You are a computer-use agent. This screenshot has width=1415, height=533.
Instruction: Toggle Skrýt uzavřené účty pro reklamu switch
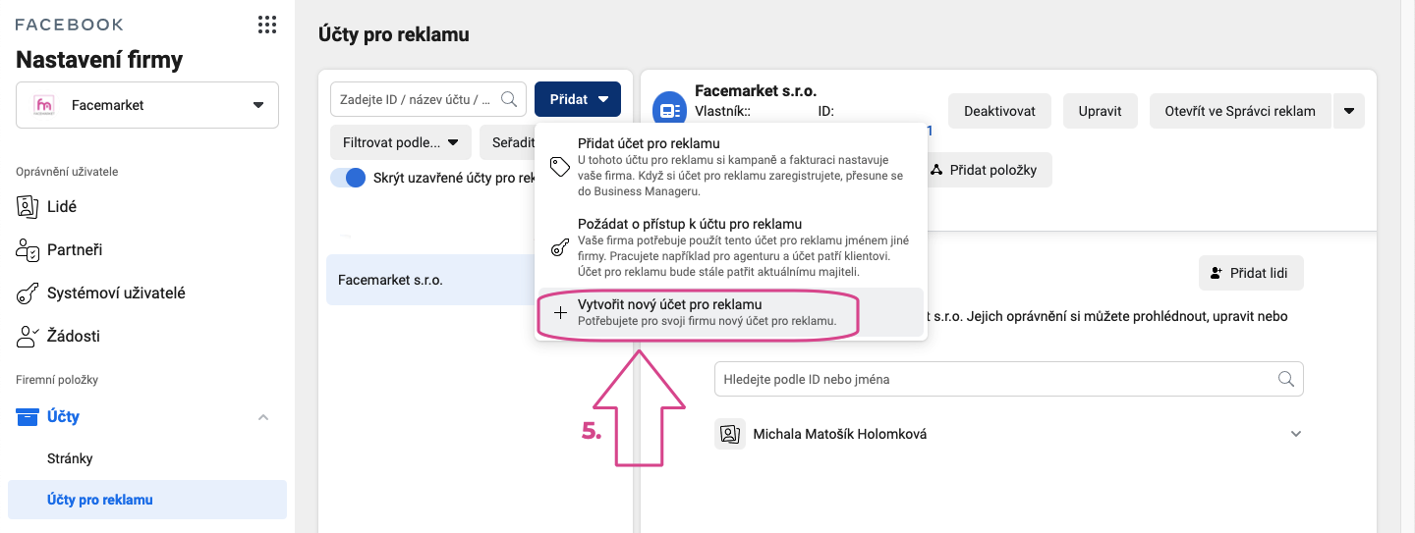[x=348, y=178]
